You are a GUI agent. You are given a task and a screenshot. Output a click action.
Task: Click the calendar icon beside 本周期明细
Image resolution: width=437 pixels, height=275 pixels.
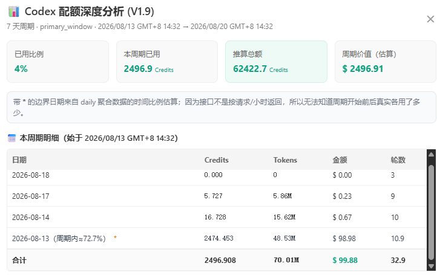(11, 138)
